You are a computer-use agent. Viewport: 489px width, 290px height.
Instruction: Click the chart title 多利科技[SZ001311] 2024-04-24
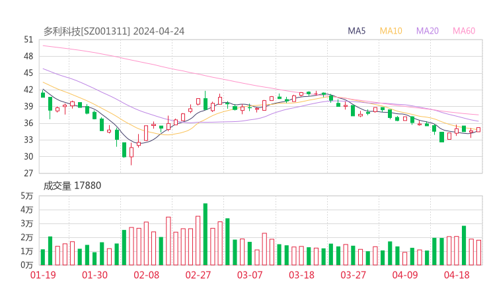click(x=114, y=31)
